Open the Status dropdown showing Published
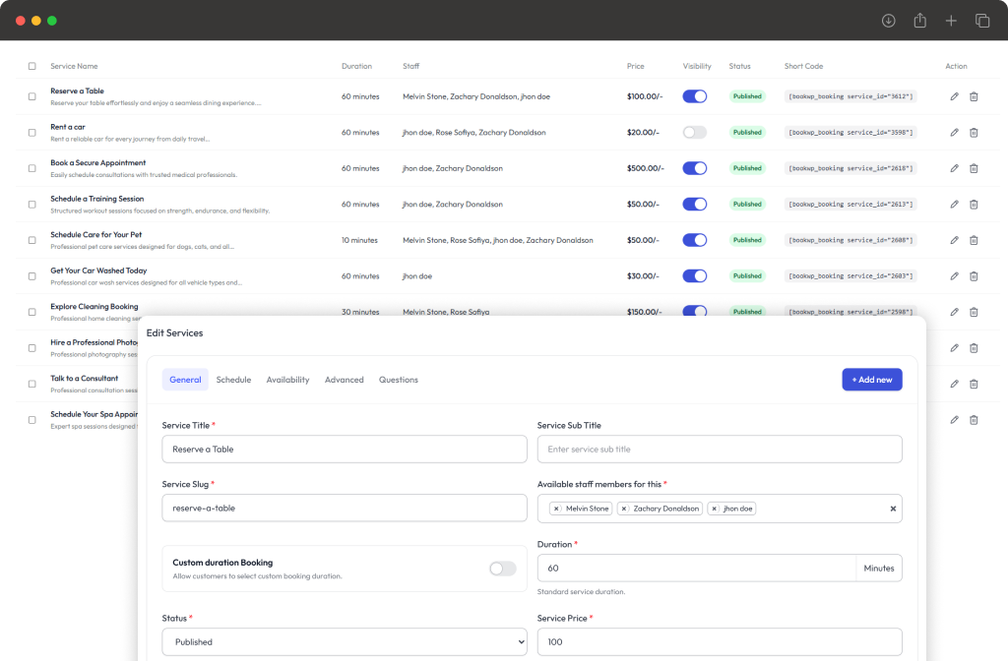 coord(345,641)
